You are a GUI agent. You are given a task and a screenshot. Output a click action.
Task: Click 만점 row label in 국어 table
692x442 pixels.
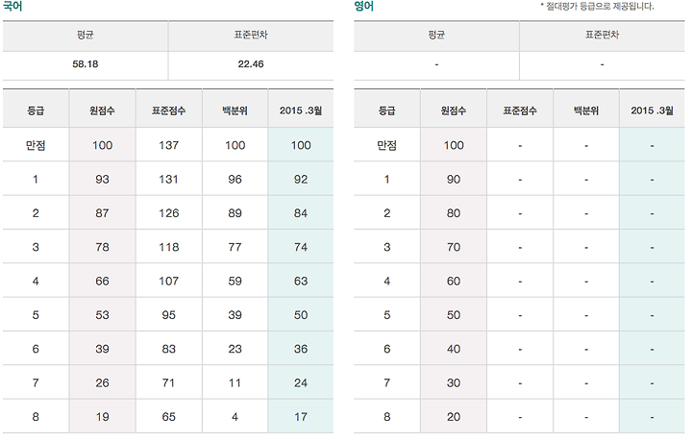tap(36, 145)
